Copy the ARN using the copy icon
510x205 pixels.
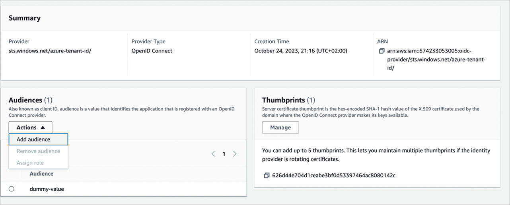pos(382,51)
